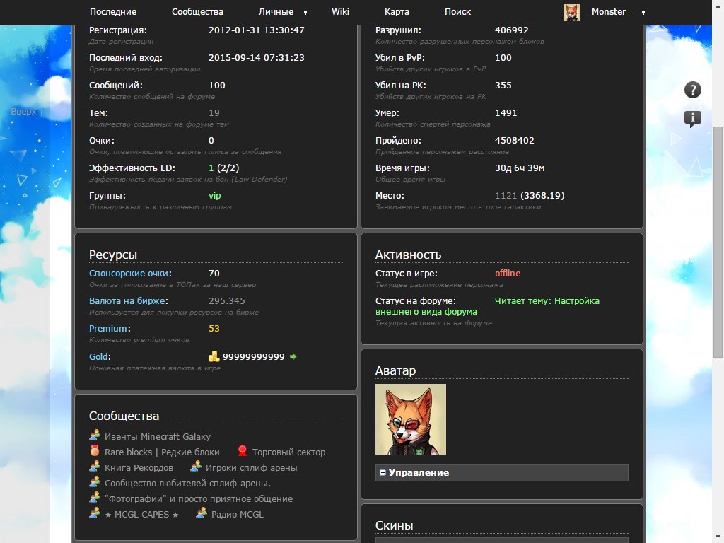Expand the Управление section
The width and height of the screenshot is (724, 543).
click(x=419, y=472)
